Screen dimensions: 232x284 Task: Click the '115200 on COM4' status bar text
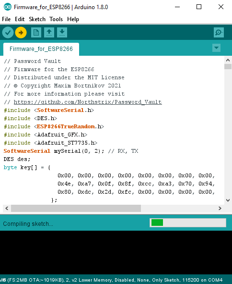(202, 280)
